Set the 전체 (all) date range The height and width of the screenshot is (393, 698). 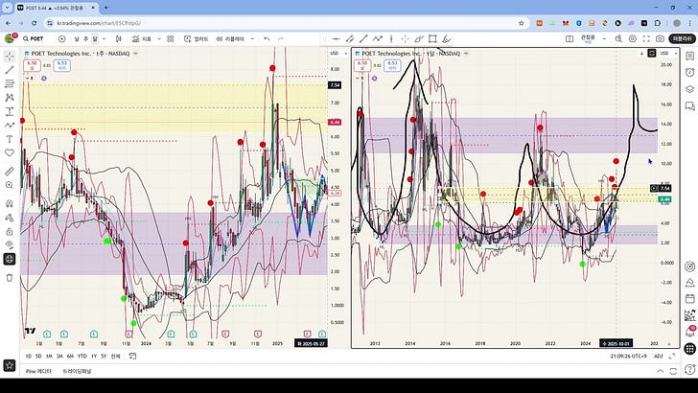115,356
